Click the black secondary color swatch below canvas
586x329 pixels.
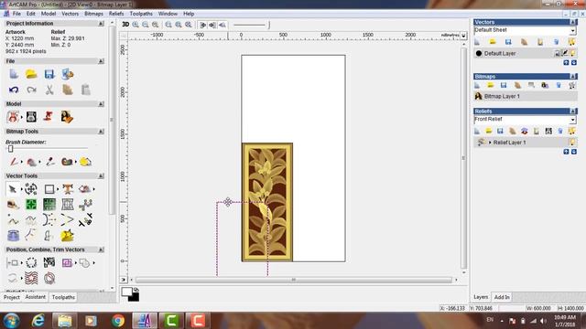click(x=135, y=297)
